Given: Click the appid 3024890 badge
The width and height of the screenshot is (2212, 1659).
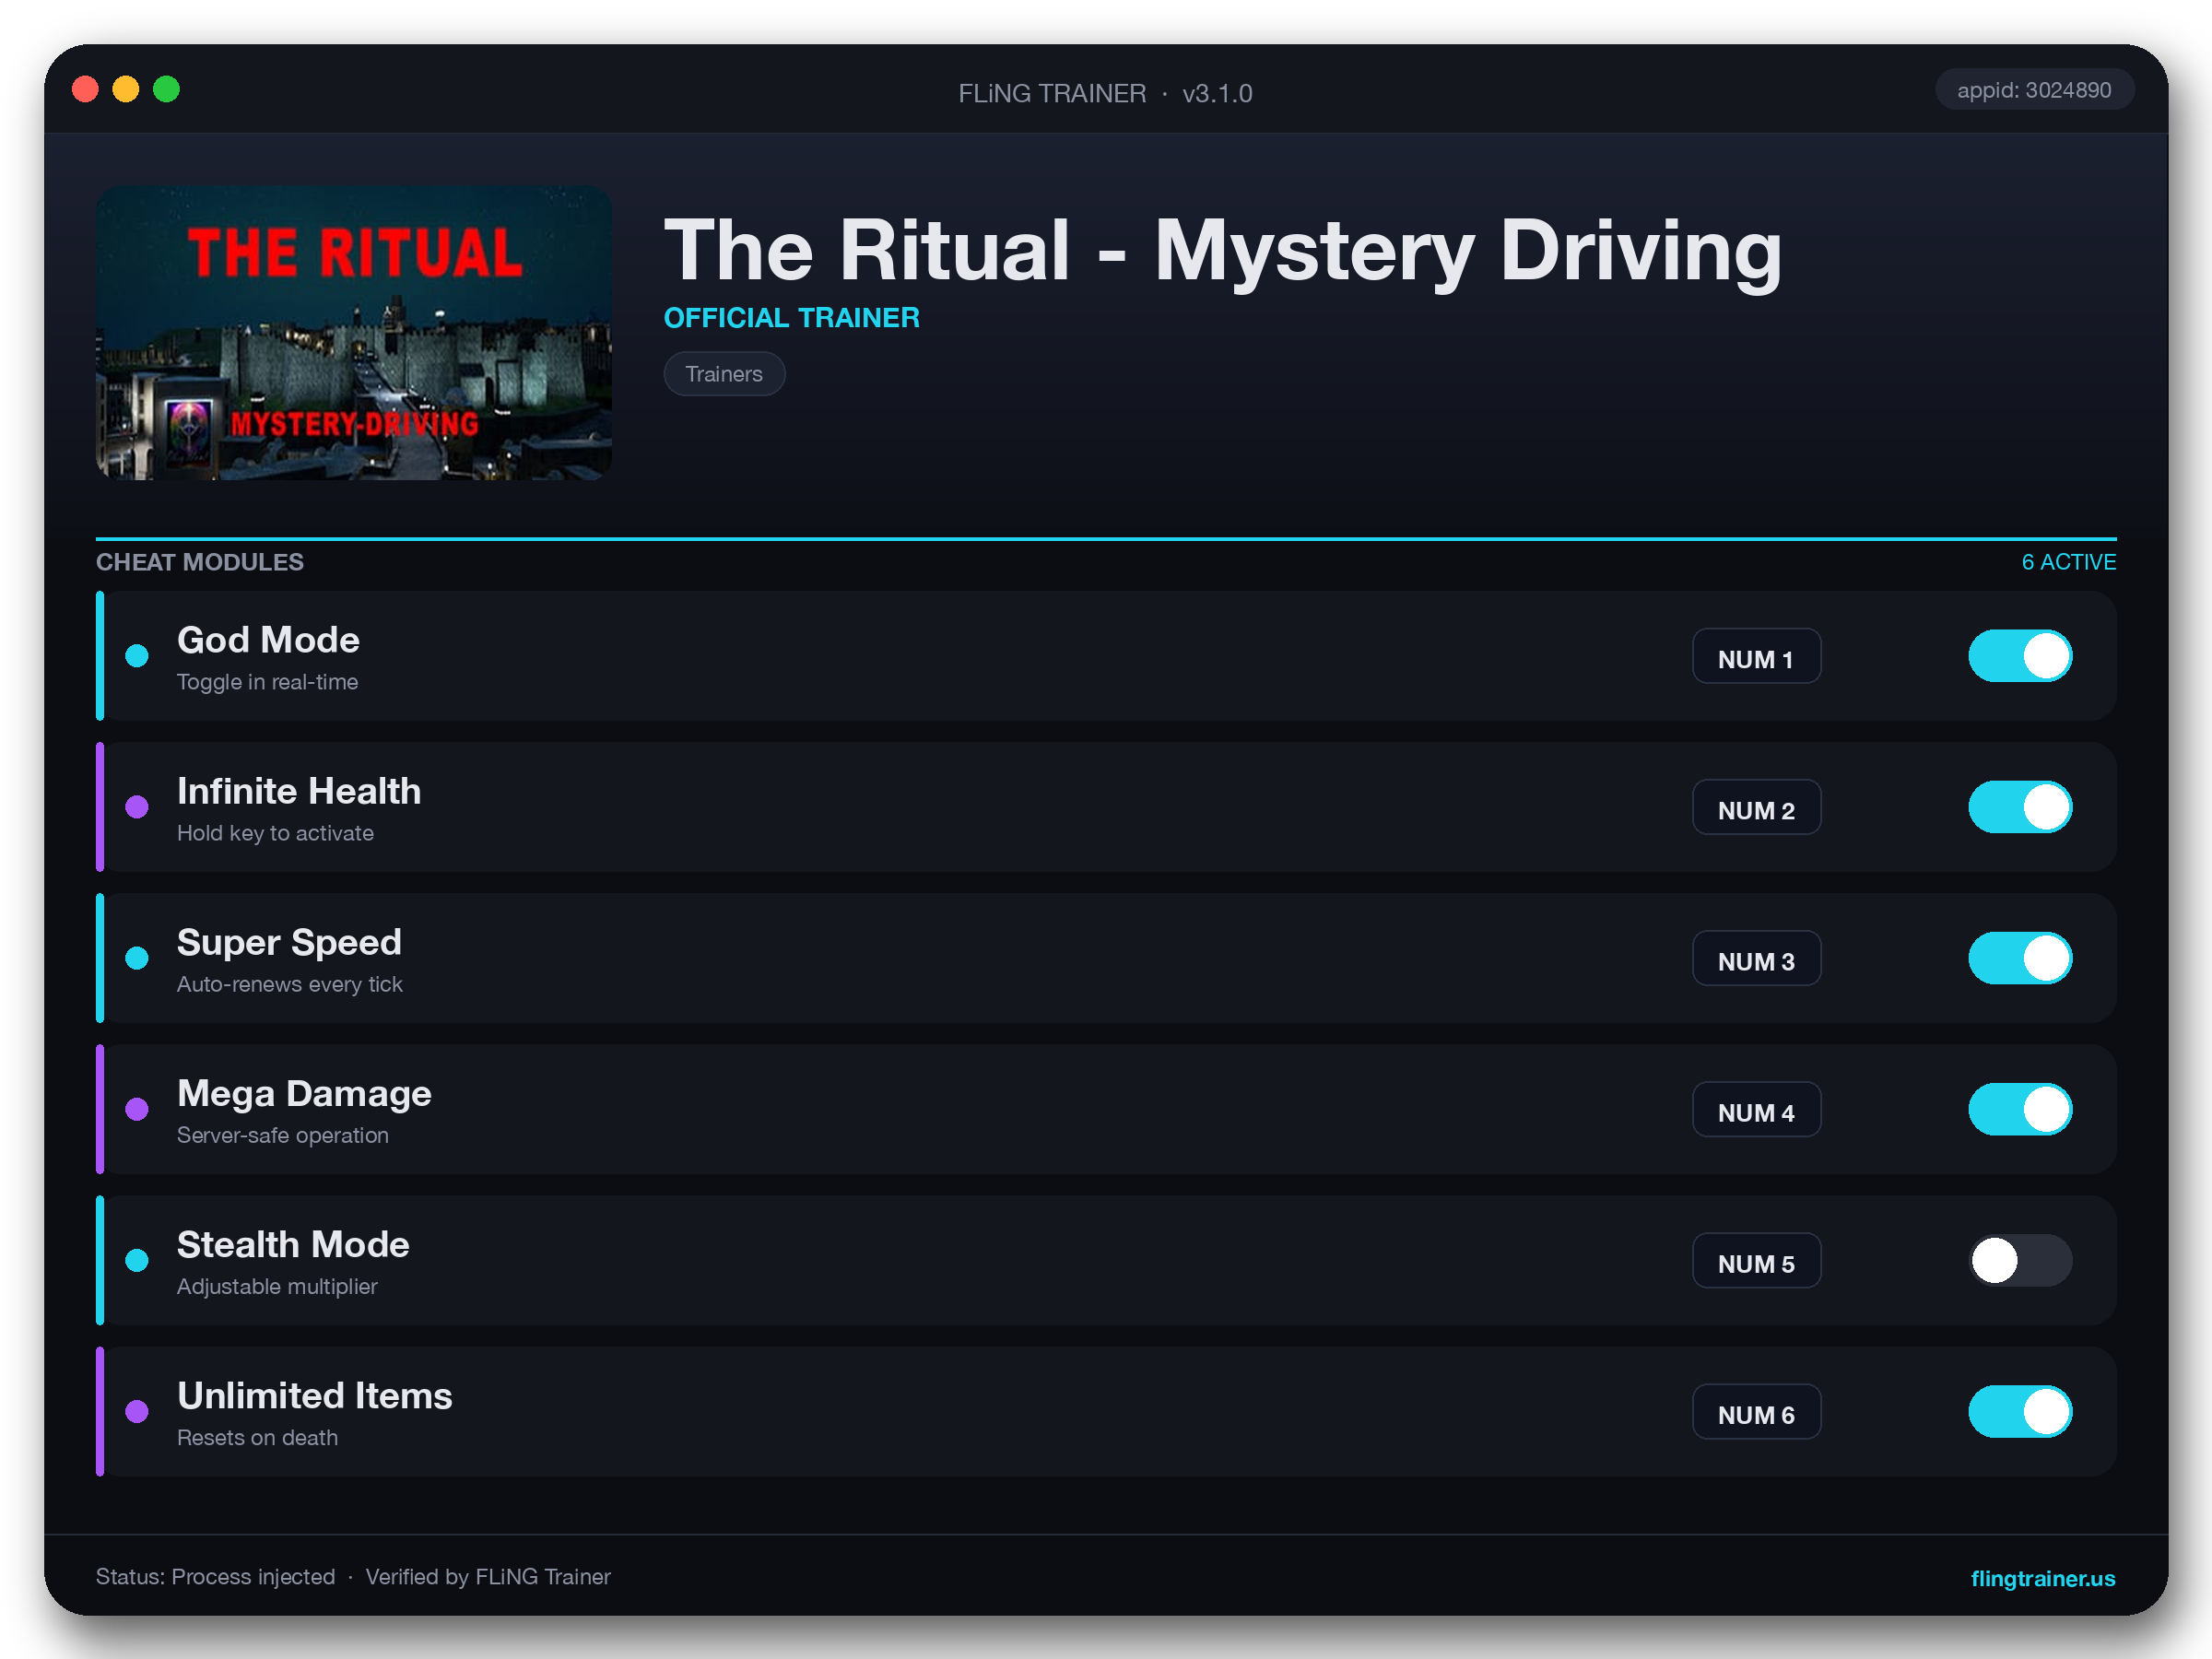Looking at the screenshot, I should [2033, 90].
